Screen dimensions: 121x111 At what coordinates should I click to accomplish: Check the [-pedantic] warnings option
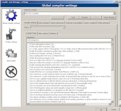point(28,65)
